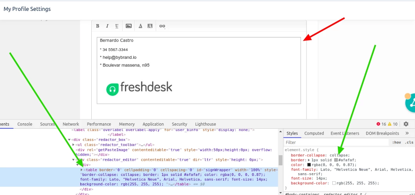Expand the signWrapper table node

coord(82,170)
